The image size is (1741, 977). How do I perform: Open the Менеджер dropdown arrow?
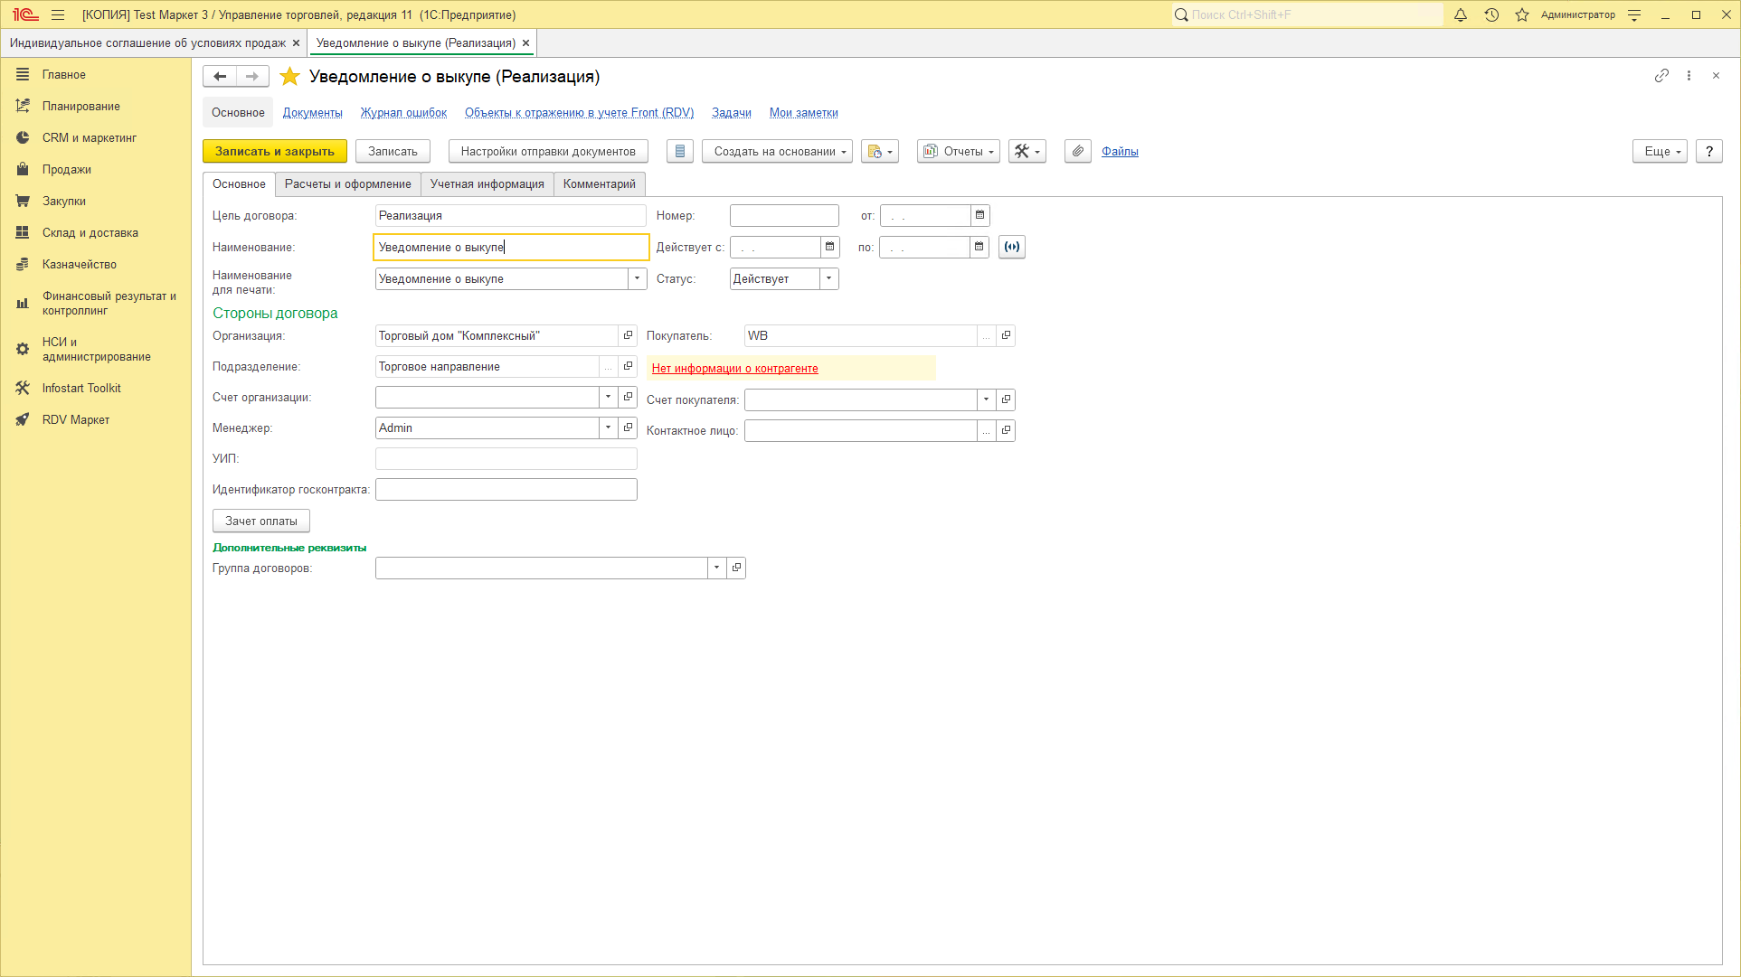[x=608, y=427]
